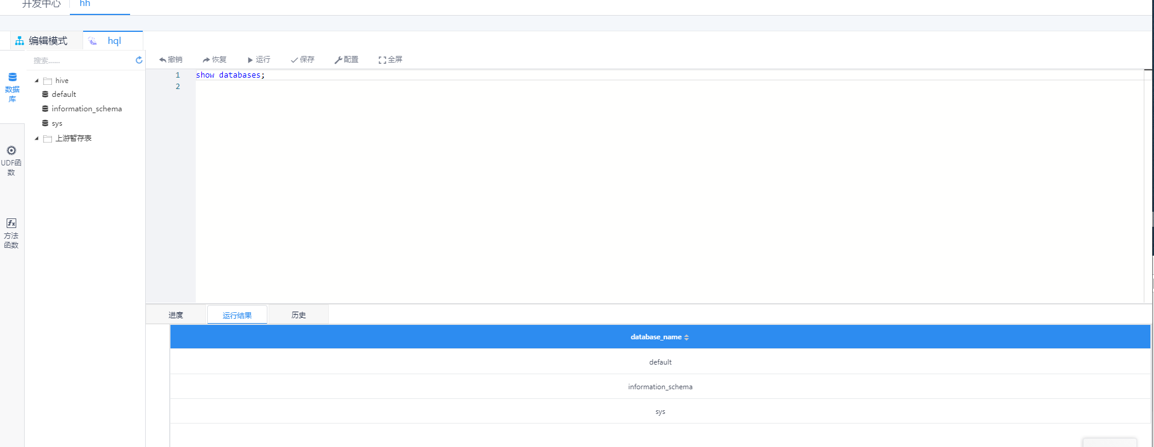Click the 'show databases;' code line
The image size is (1154, 447).
point(230,75)
